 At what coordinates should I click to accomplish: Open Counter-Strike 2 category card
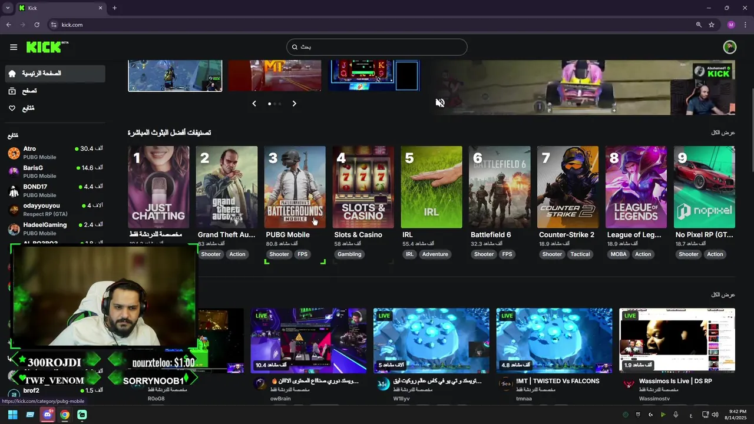point(568,187)
